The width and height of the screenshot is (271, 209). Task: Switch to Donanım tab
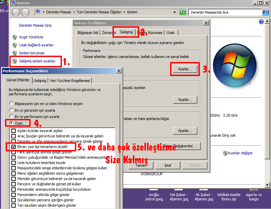109,33
